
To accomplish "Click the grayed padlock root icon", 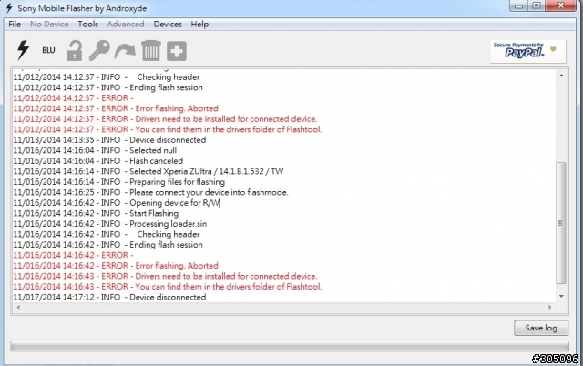I will (75, 51).
